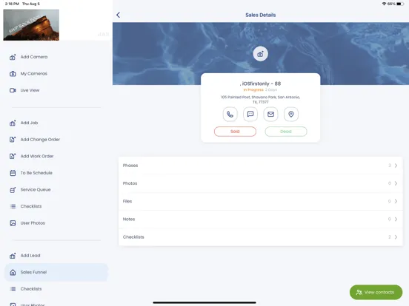Click the battery status icon
The image size is (409, 306).
(x=400, y=4)
